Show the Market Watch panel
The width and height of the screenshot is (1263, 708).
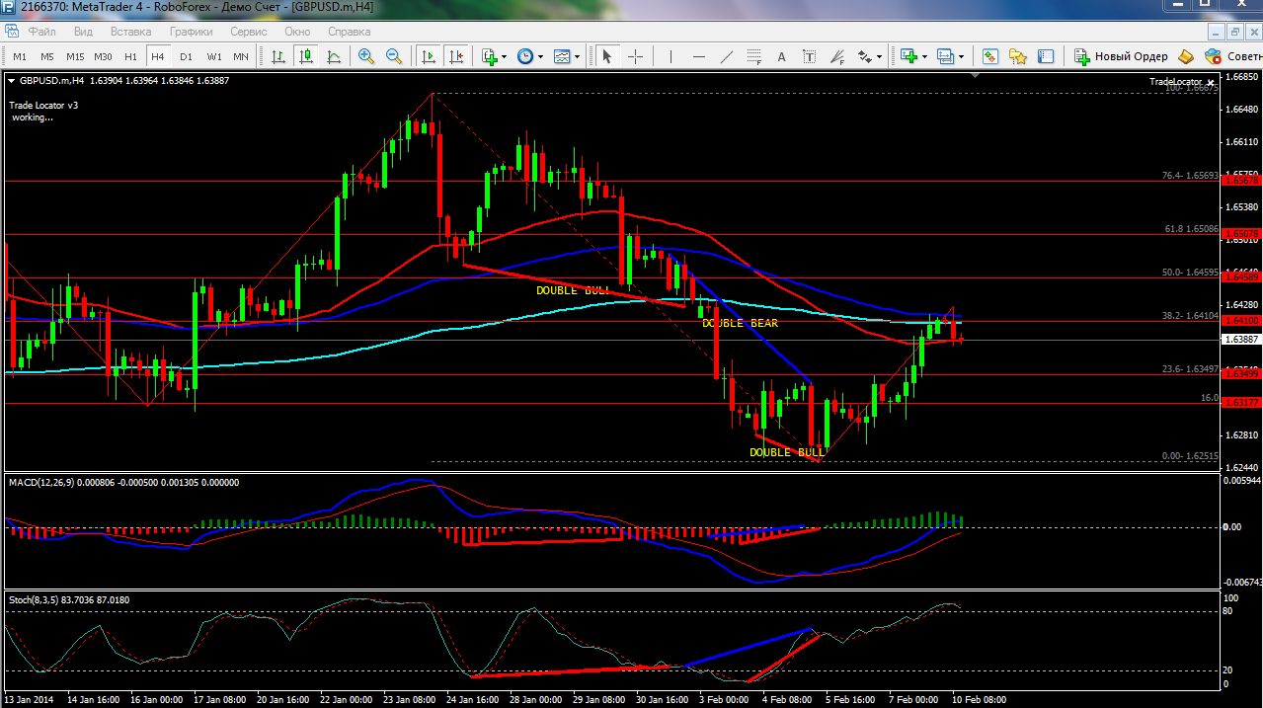pyautogui.click(x=990, y=56)
